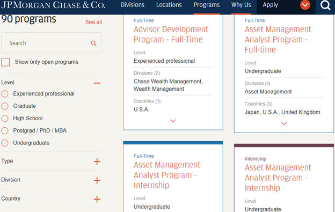Click the header search magnifier icon

click(x=325, y=5)
